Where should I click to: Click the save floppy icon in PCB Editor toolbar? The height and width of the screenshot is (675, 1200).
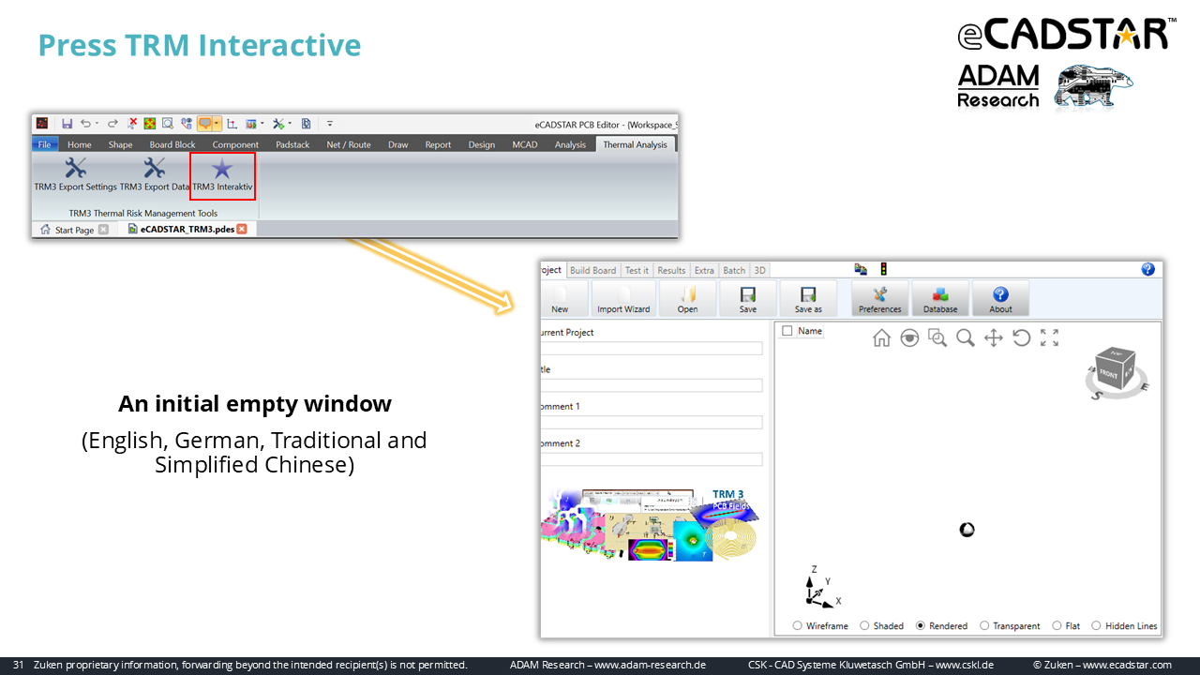point(67,123)
